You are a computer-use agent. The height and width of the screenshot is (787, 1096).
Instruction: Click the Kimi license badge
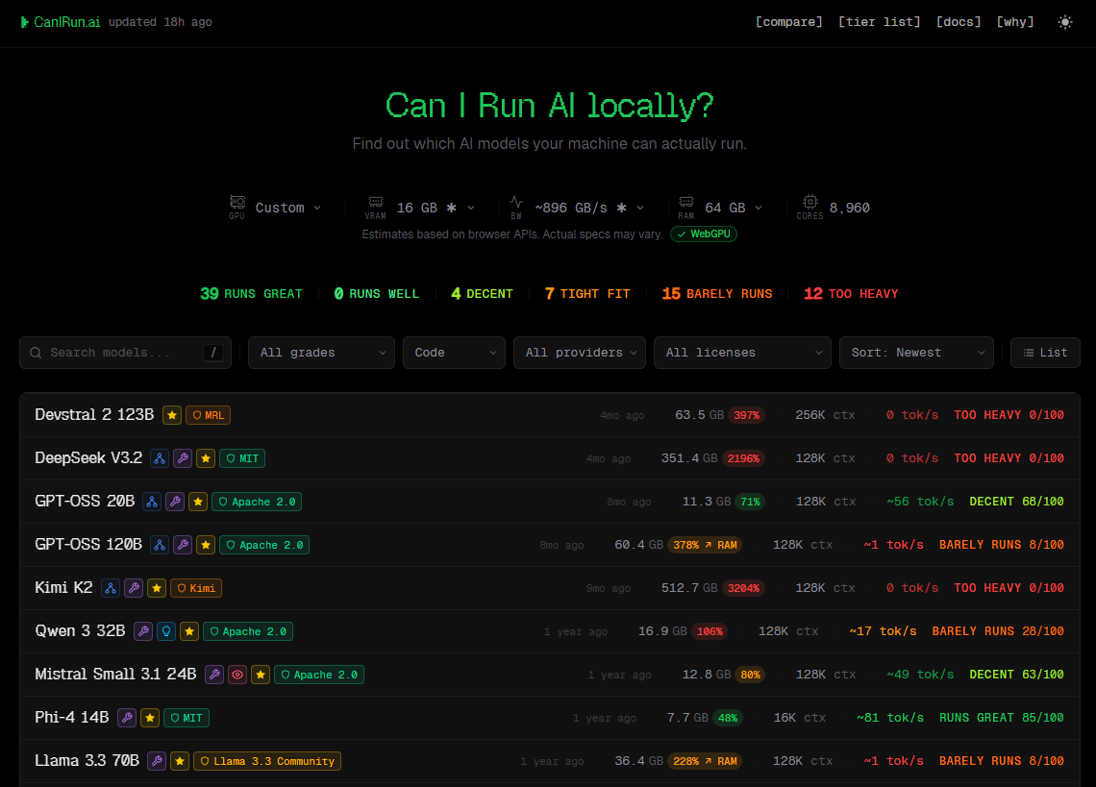pos(196,588)
